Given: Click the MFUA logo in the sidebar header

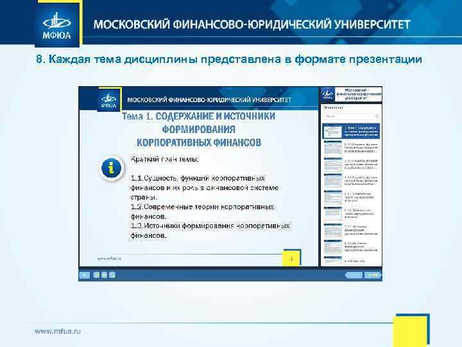Looking at the screenshot, I should tap(328, 94).
